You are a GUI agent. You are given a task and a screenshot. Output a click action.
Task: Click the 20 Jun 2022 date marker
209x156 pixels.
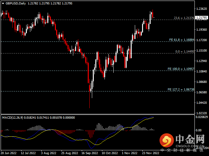point(8,153)
